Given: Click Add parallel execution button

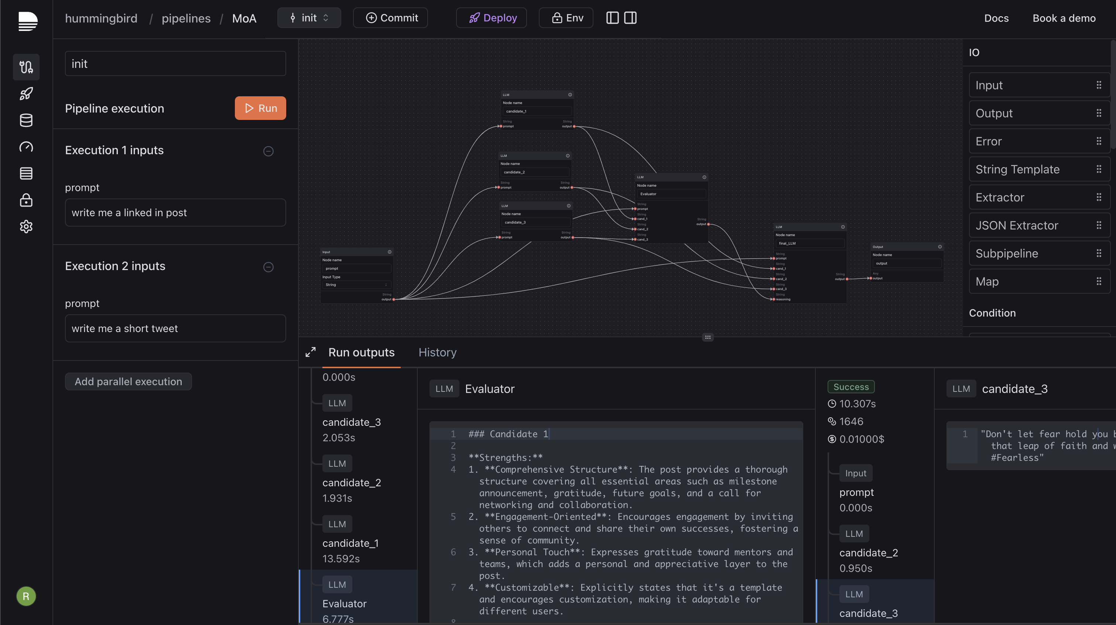Looking at the screenshot, I should pyautogui.click(x=128, y=381).
